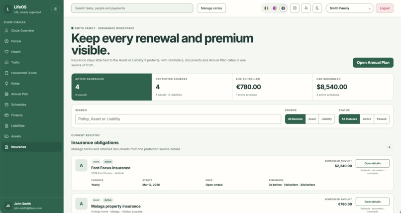Show only Active status

pos(367,119)
